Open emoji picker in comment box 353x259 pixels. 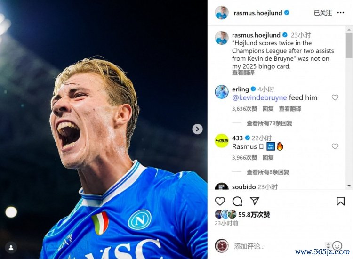coord(337,246)
